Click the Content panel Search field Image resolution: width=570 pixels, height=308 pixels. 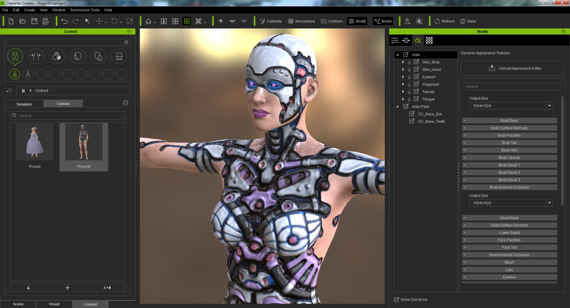(x=68, y=116)
